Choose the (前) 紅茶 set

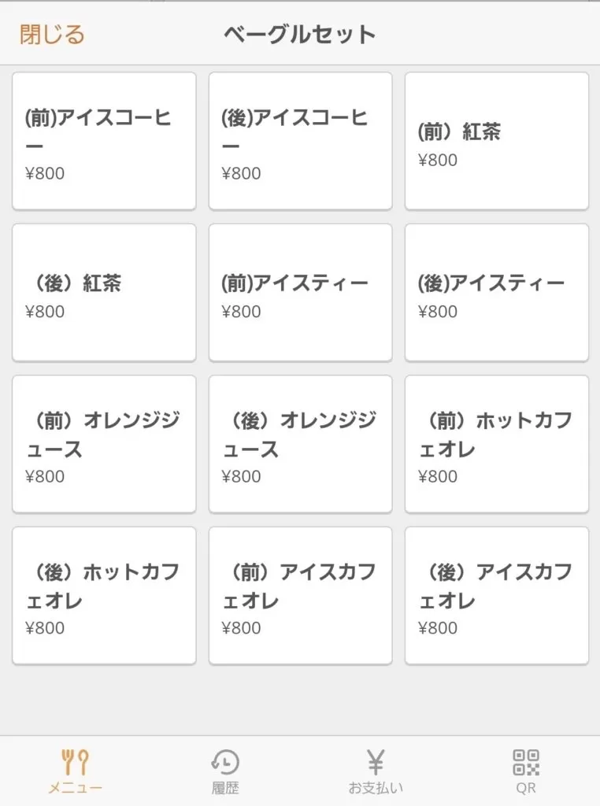[x=497, y=142]
